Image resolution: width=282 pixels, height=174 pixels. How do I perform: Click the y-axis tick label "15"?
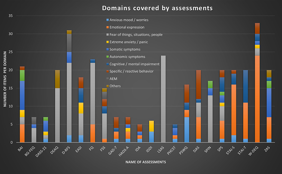point(11,88)
